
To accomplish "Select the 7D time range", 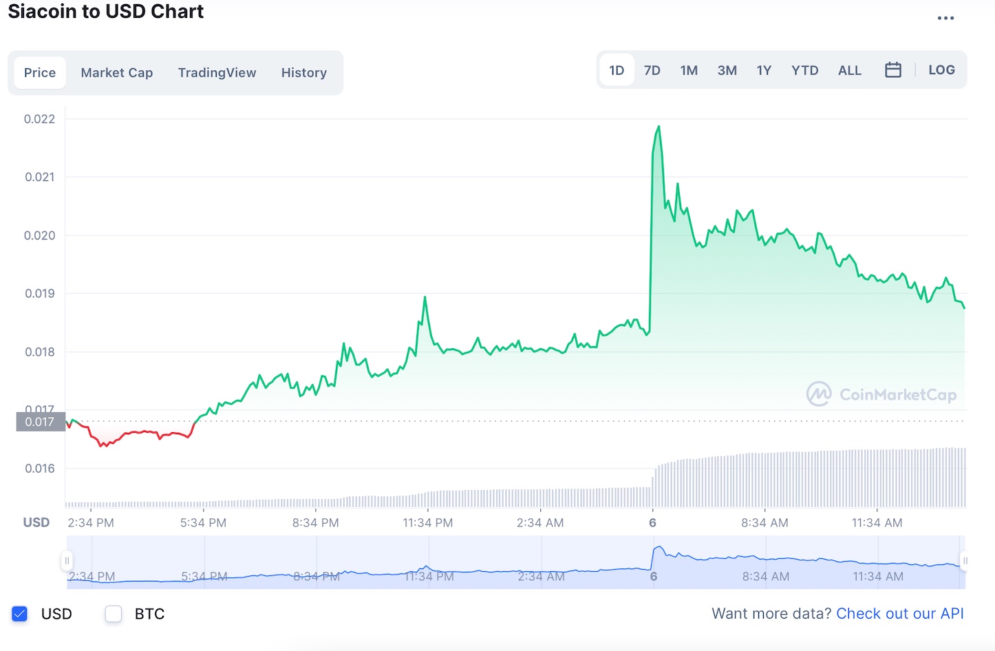I will pos(652,70).
